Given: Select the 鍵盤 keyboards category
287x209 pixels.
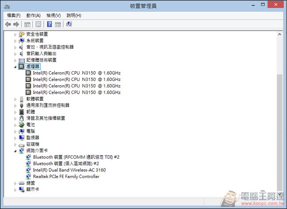Looking at the screenshot, I should coord(30,183).
